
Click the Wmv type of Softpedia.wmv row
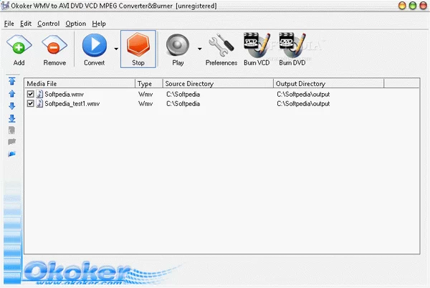point(145,95)
